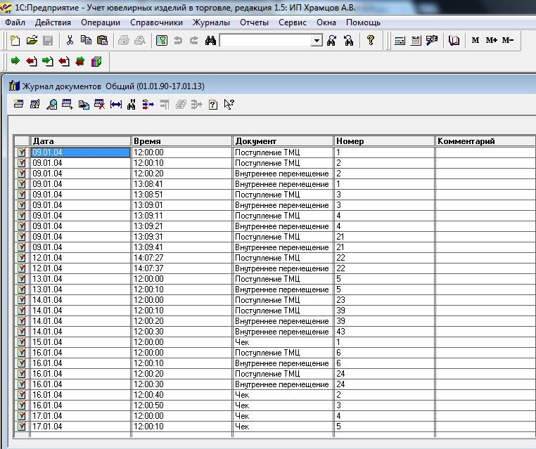536x449 pixels.
Task: Click the binoculars Find icon left of the search box
Action: coord(210,41)
